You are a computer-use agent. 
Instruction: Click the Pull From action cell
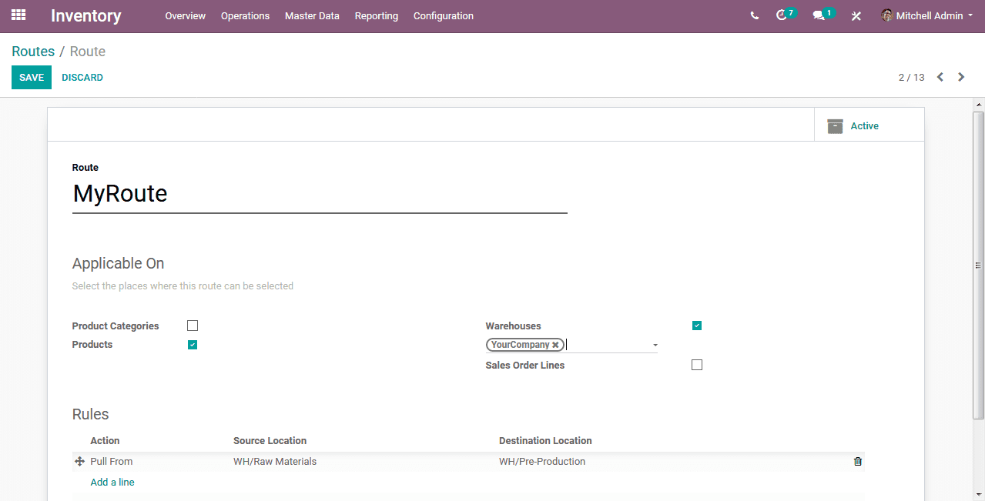[112, 462]
